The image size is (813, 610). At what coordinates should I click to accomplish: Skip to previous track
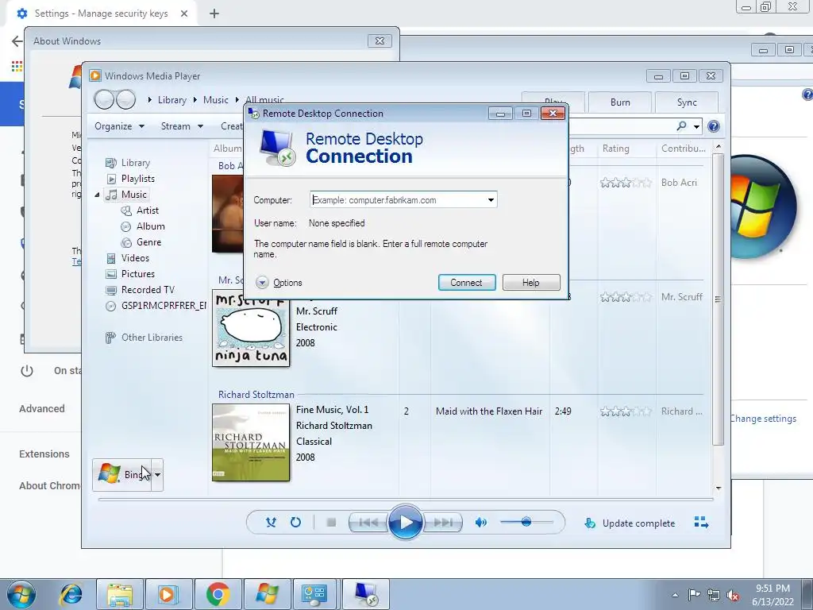pos(368,523)
